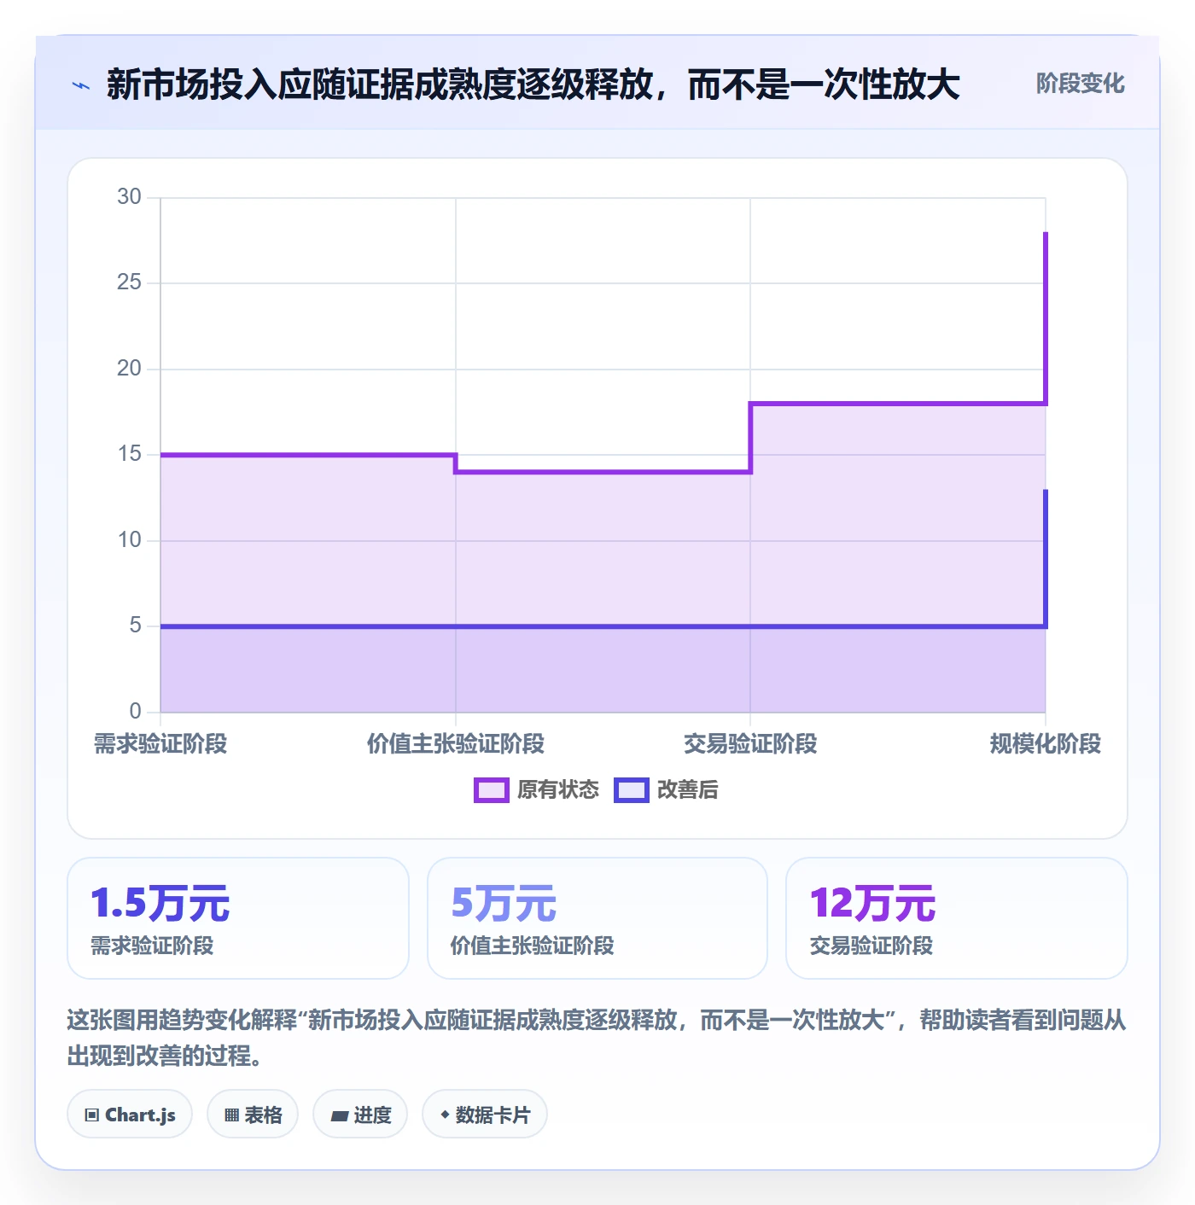The width and height of the screenshot is (1195, 1205).
Task: Click the 原有状态 legend label
Action: click(558, 790)
